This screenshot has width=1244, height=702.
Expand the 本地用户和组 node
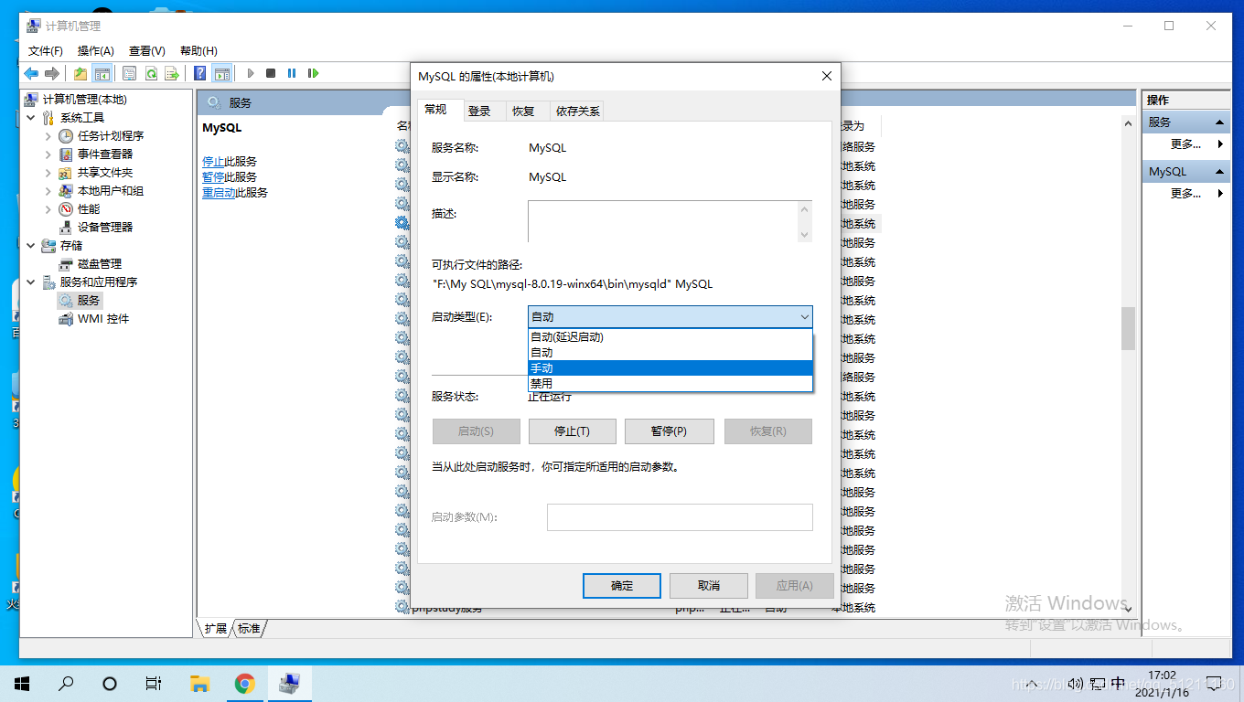(x=48, y=190)
